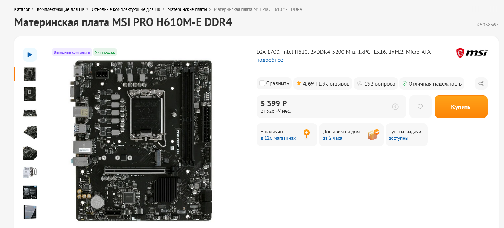Click the orange Купить button
Image resolution: width=504 pixels, height=228 pixels.
pyautogui.click(x=461, y=107)
